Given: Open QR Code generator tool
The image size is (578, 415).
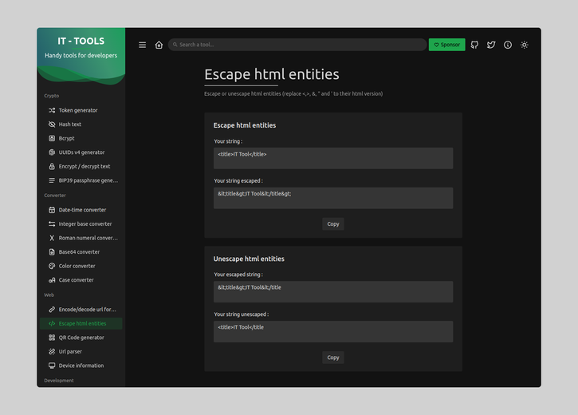Looking at the screenshot, I should pos(81,338).
